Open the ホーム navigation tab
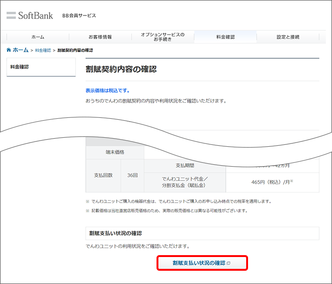This screenshot has width=332, height=284. pos(38,37)
